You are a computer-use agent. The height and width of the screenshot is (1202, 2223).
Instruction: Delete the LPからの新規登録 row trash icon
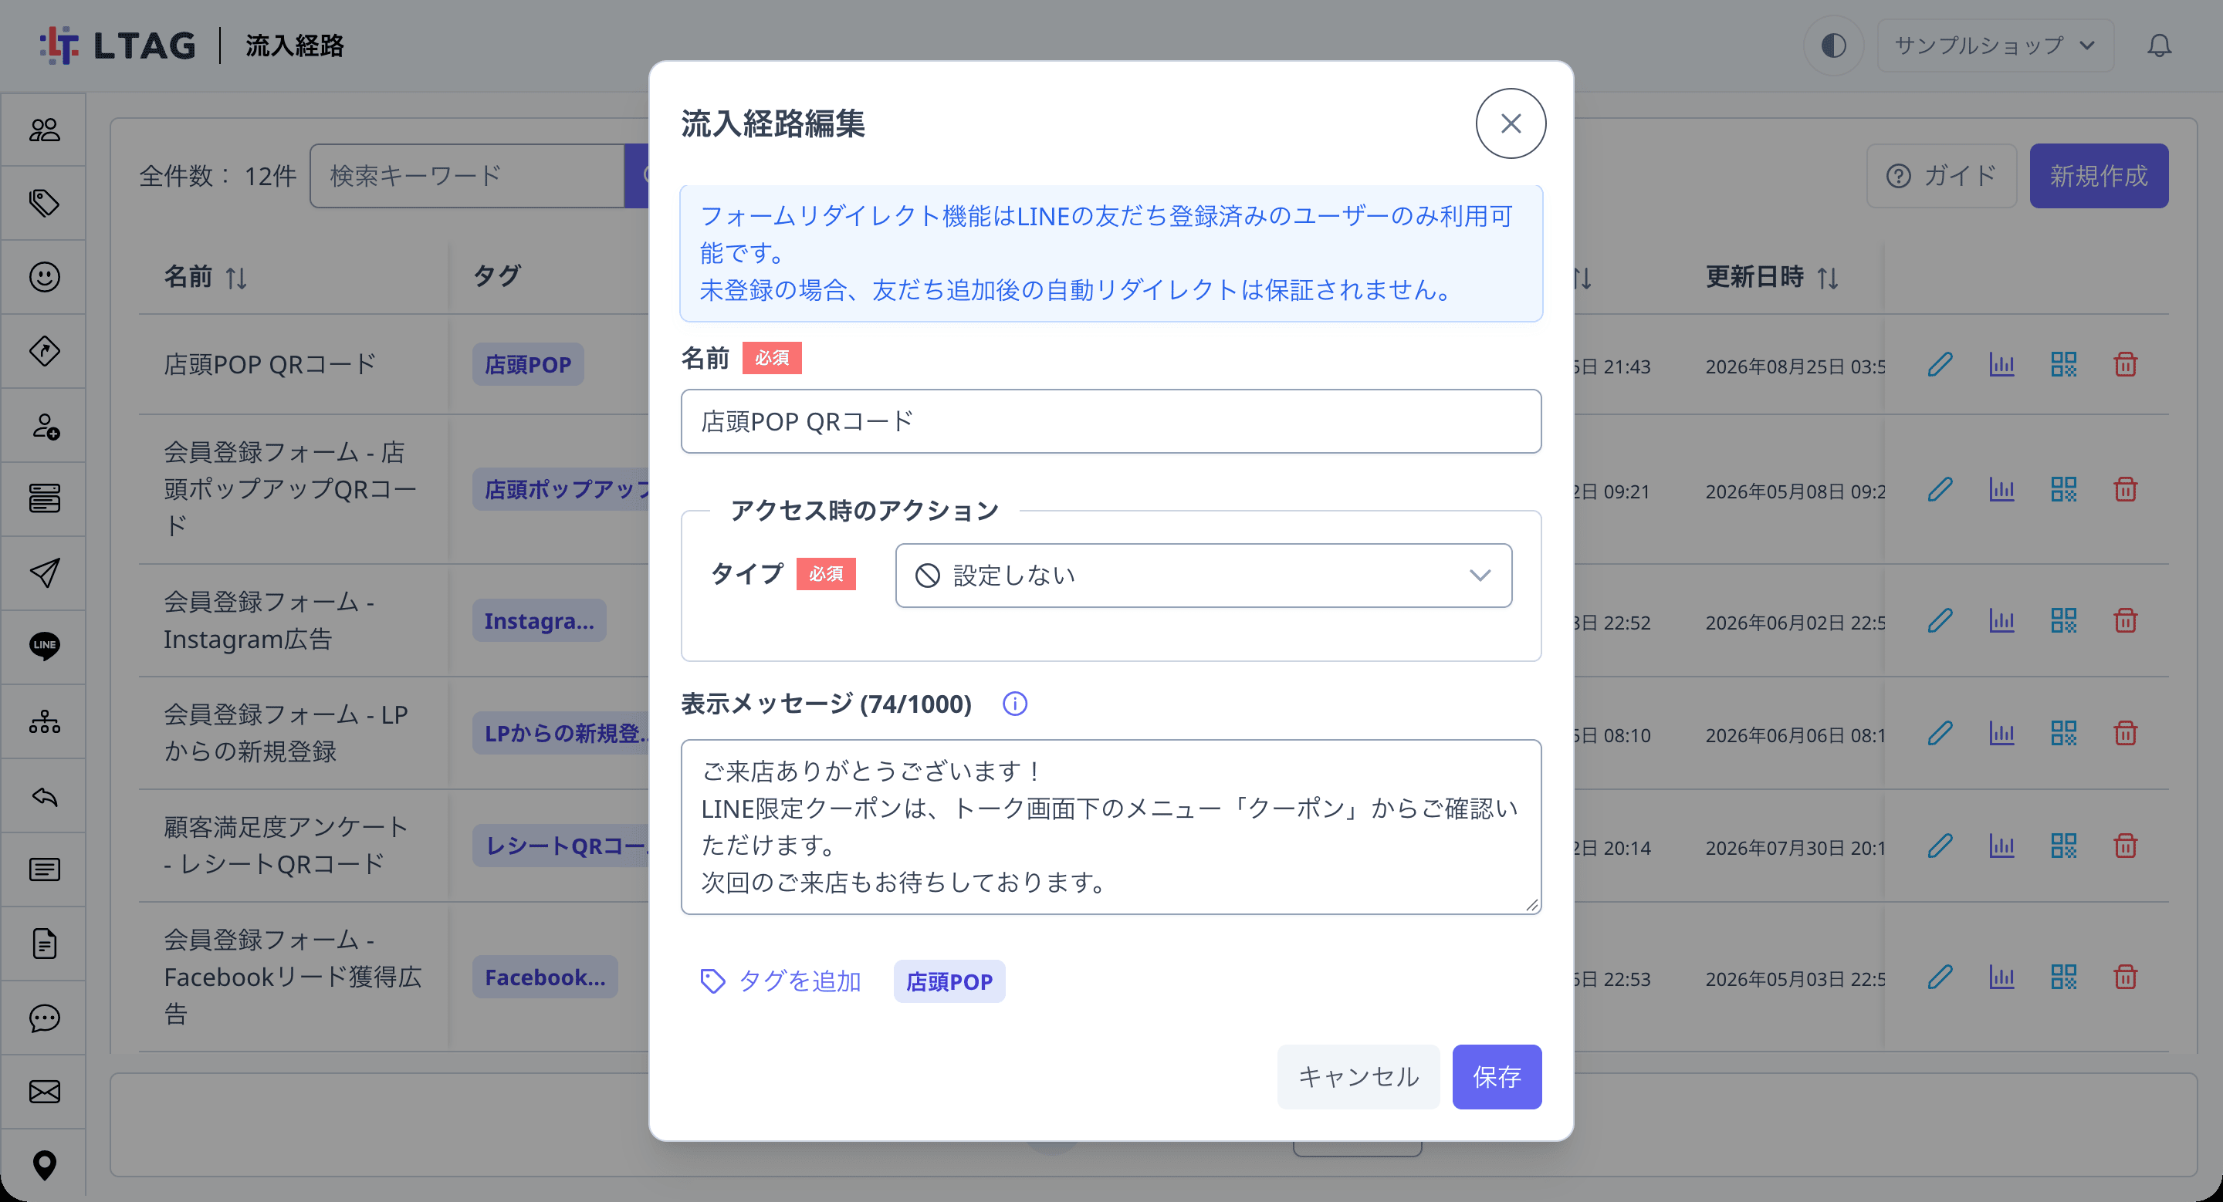coord(2125,733)
